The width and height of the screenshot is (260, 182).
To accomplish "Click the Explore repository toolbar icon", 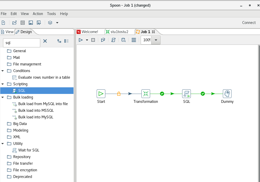I will pos(23,23).
